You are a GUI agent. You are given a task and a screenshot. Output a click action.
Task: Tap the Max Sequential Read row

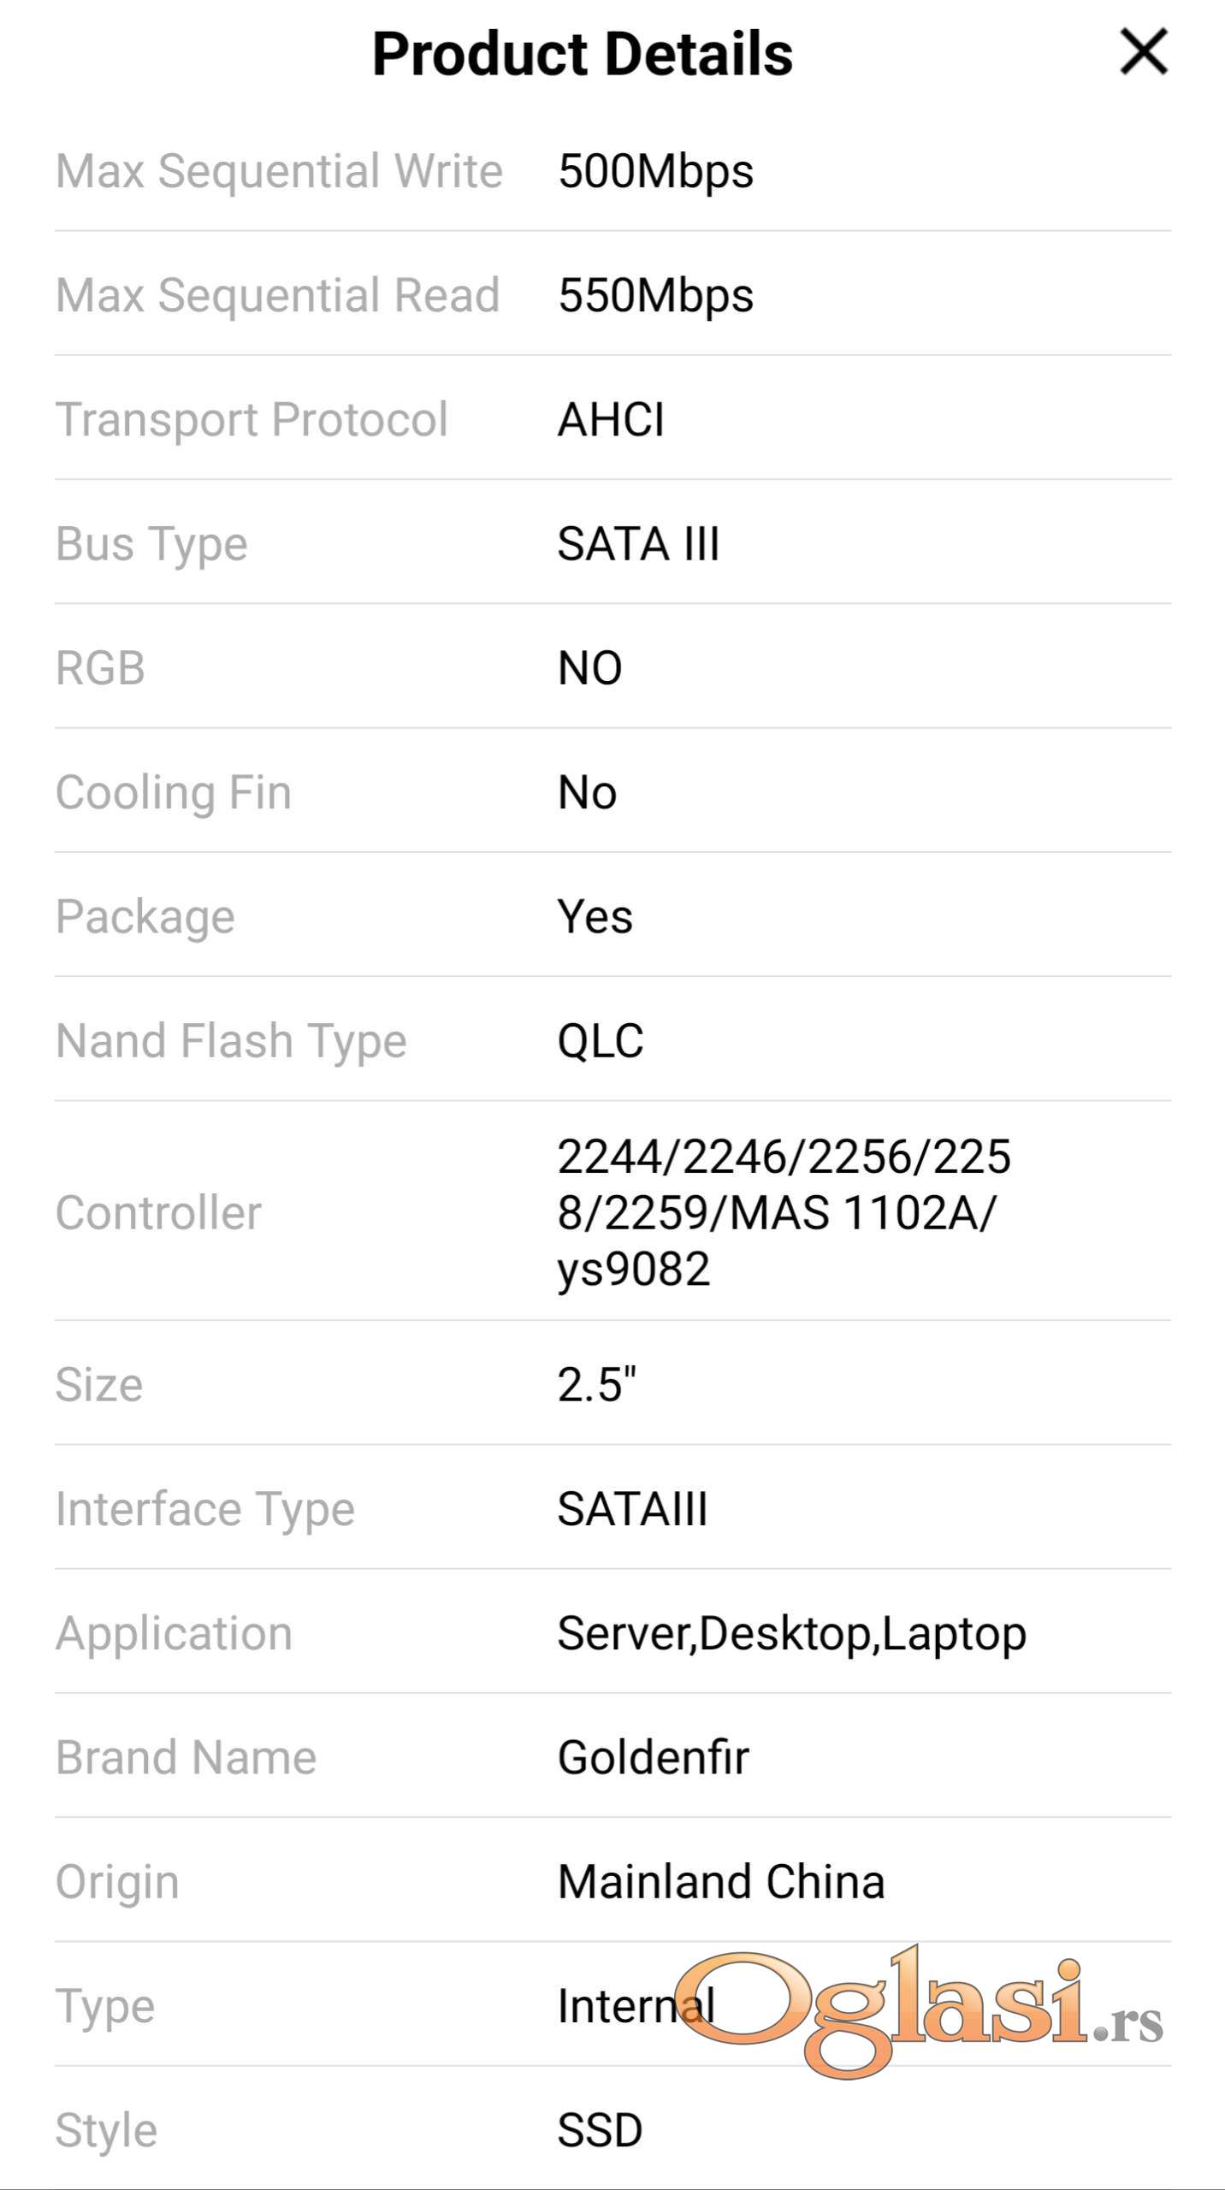pyautogui.click(x=612, y=294)
